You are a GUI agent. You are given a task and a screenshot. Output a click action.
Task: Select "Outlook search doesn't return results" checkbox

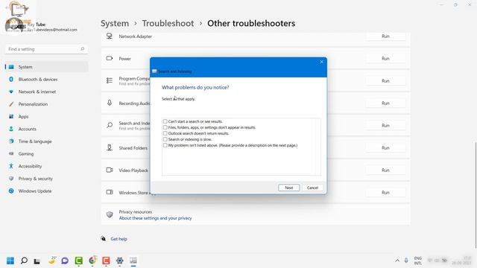point(165,133)
